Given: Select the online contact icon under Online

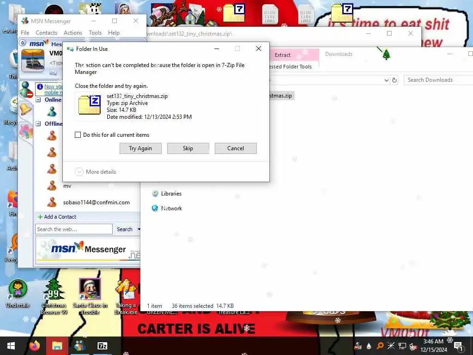Looking at the screenshot, I should [52, 112].
